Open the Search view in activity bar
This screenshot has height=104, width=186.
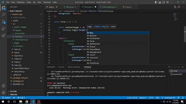point(3,15)
